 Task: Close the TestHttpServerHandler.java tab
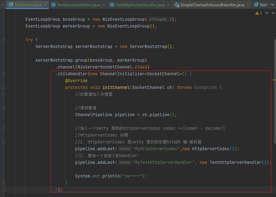pyautogui.click(x=168, y=5)
